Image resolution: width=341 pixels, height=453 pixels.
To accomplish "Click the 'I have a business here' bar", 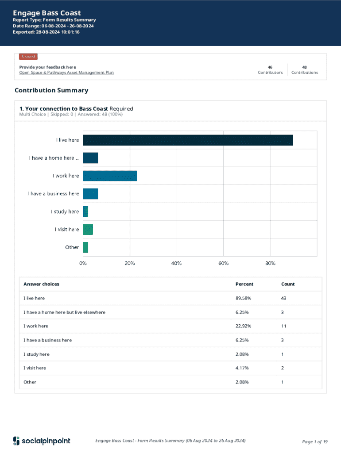I will [90, 194].
